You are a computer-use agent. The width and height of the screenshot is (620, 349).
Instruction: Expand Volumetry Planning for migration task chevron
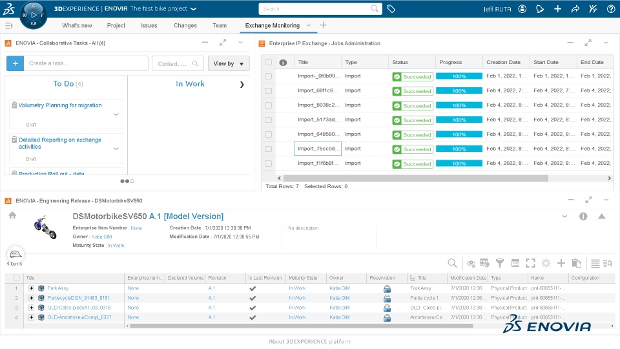[x=116, y=114]
